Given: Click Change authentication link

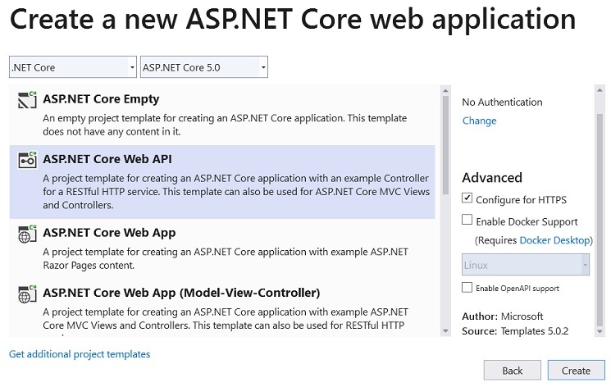Looking at the screenshot, I should coord(479,121).
